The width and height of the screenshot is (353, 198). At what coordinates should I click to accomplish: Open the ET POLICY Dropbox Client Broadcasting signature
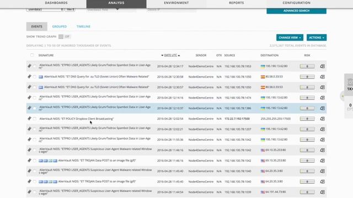pyautogui.click(x=77, y=119)
